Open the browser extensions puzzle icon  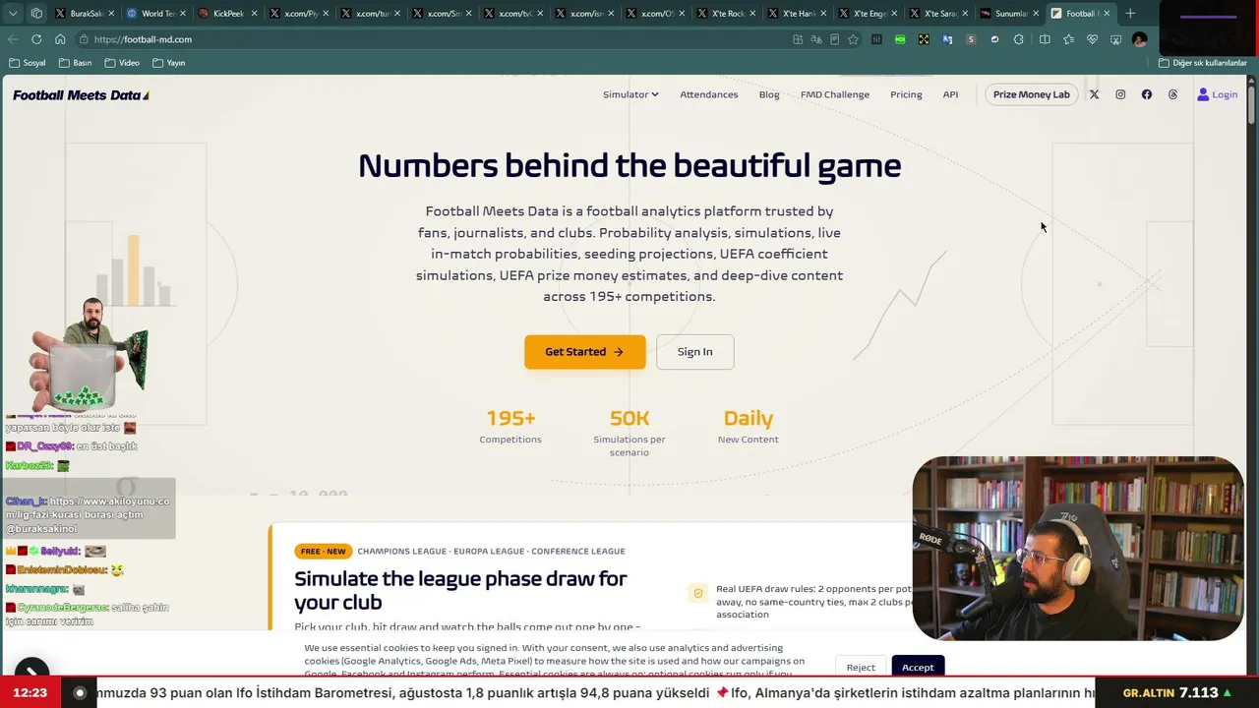pyautogui.click(x=1018, y=39)
